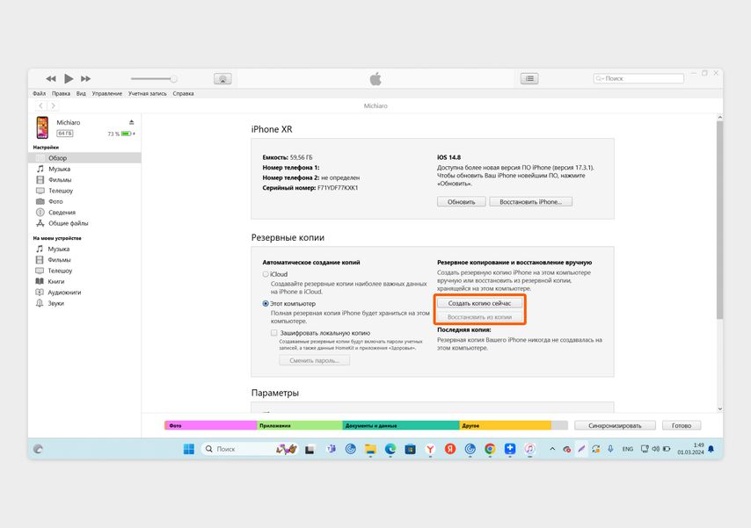Click the teal Документы и данные segment
The height and width of the screenshot is (528, 751).
[401, 425]
